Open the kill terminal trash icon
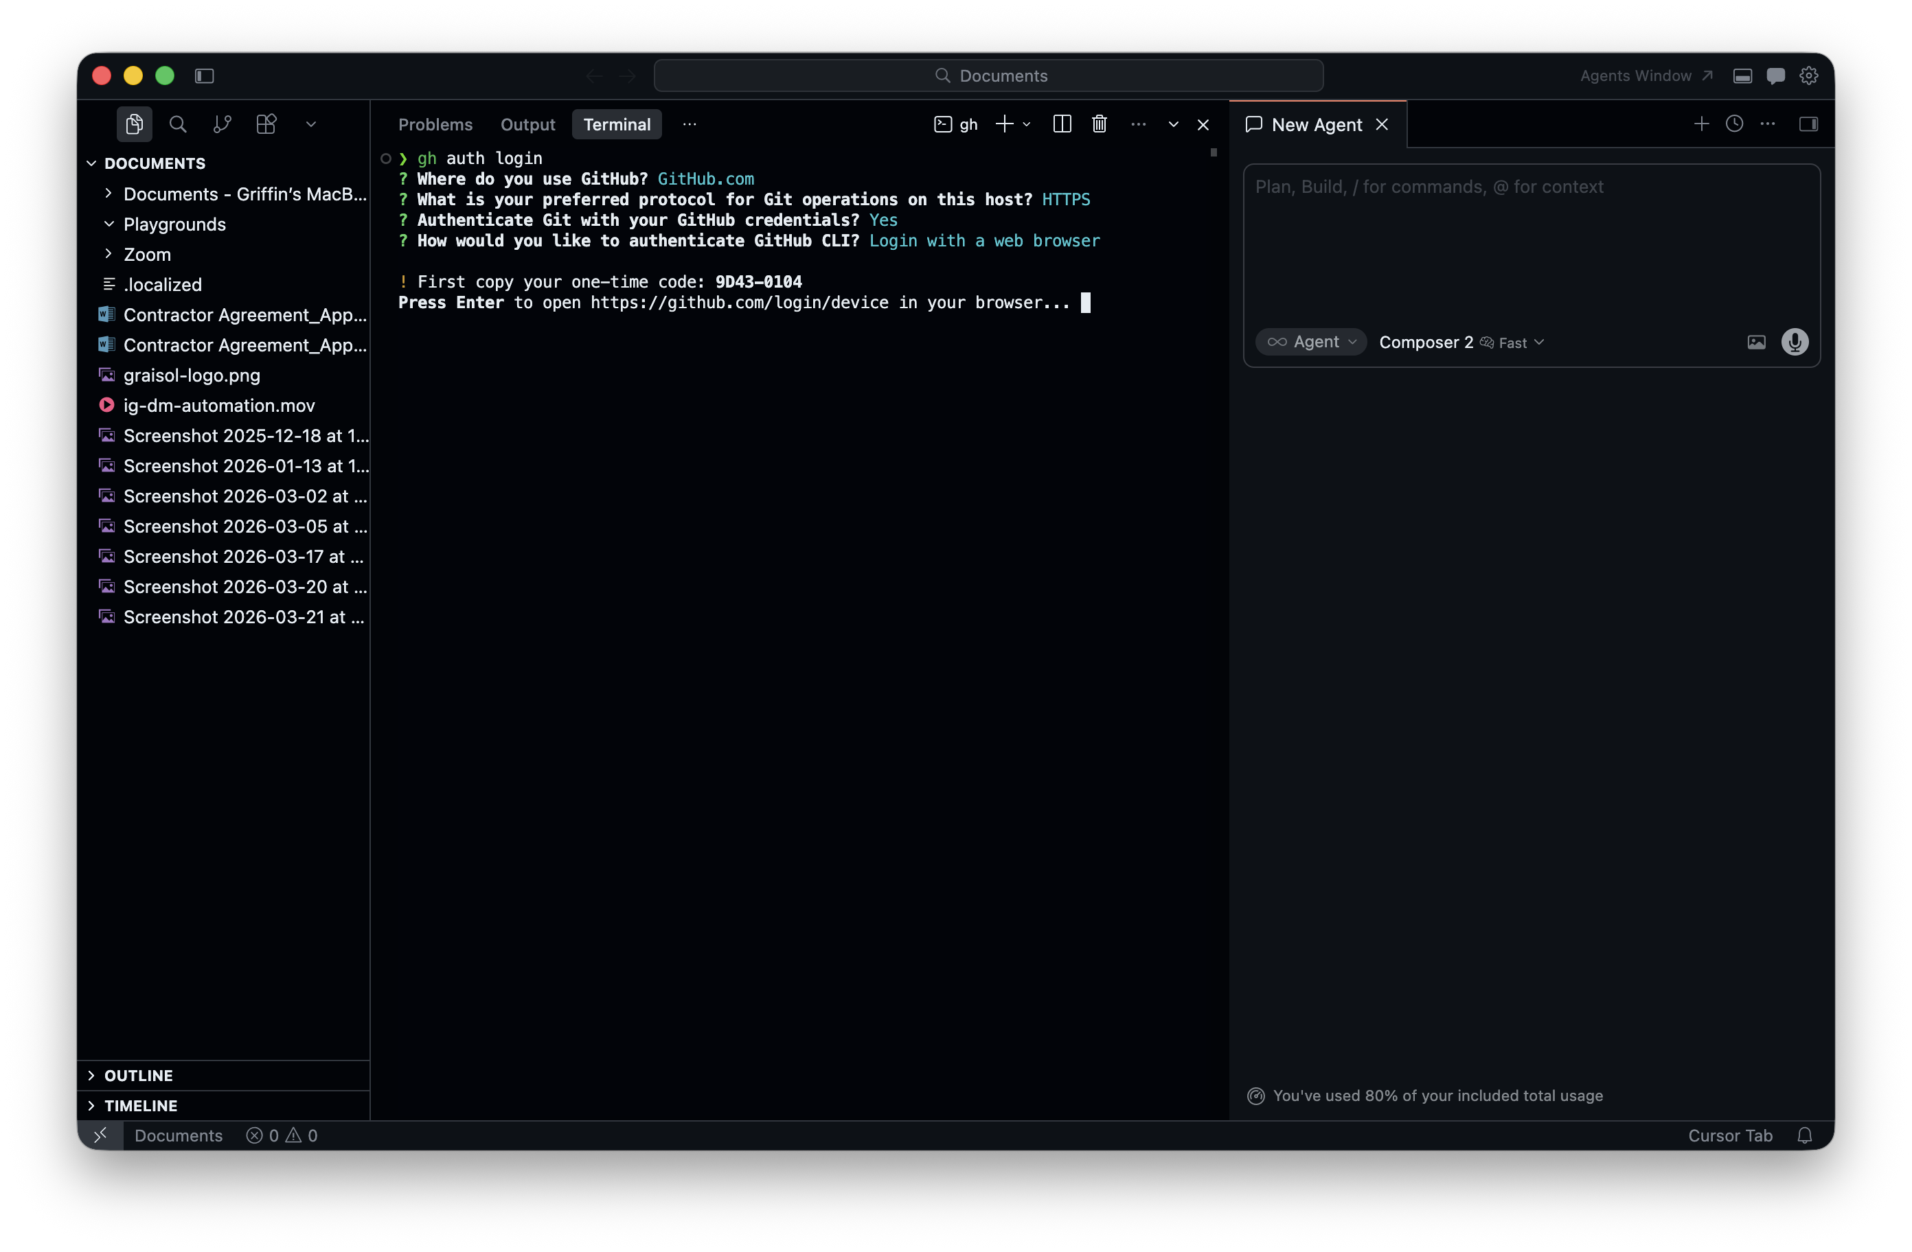 [1099, 124]
